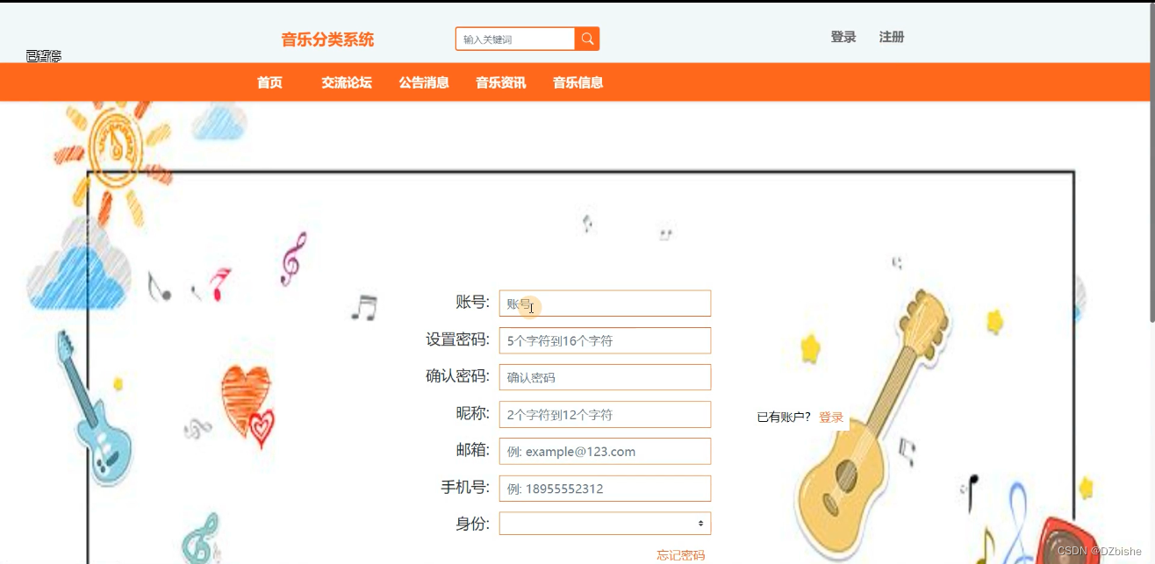Open the 交流论坛 menu item
The image size is (1155, 564).
point(347,82)
